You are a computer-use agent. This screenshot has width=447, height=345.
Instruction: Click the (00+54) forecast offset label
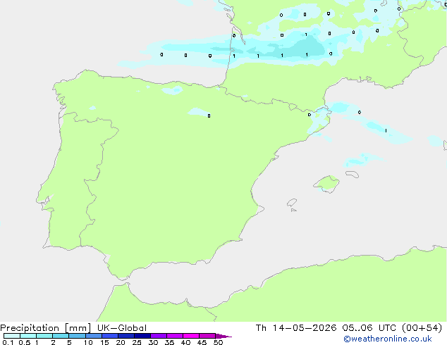422,328
